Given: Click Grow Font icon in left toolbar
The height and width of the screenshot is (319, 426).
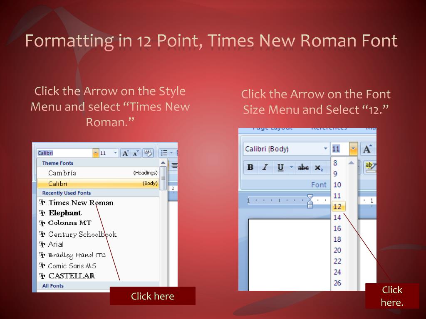Looking at the screenshot, I should click(x=125, y=153).
